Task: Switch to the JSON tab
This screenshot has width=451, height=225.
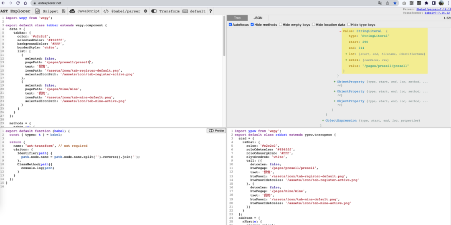Action: click(x=258, y=18)
